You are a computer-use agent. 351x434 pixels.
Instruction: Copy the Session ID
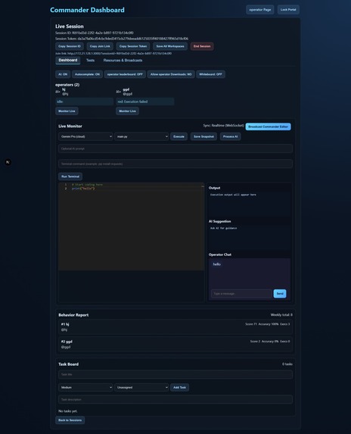pyautogui.click(x=70, y=46)
